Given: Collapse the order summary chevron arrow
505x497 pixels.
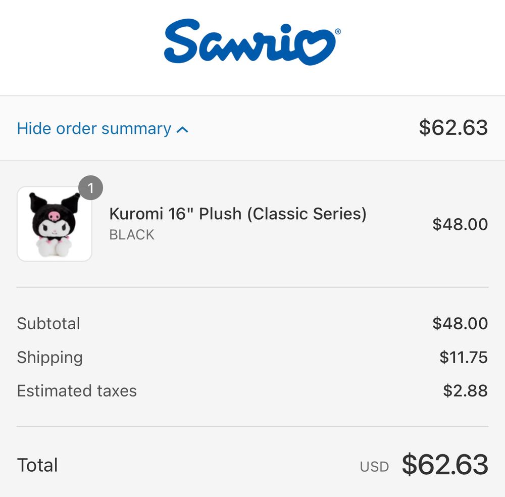Looking at the screenshot, I should point(182,130).
